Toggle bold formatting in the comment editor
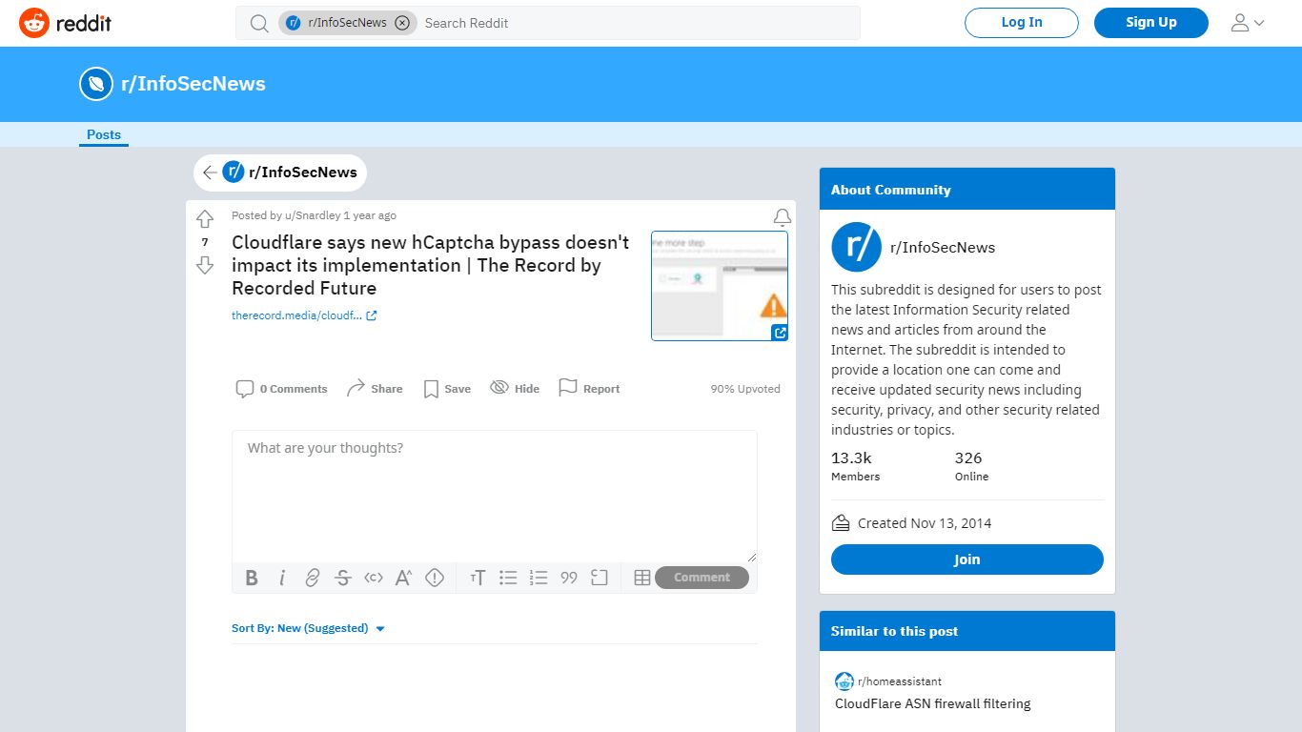The height and width of the screenshot is (732, 1302). [252, 578]
